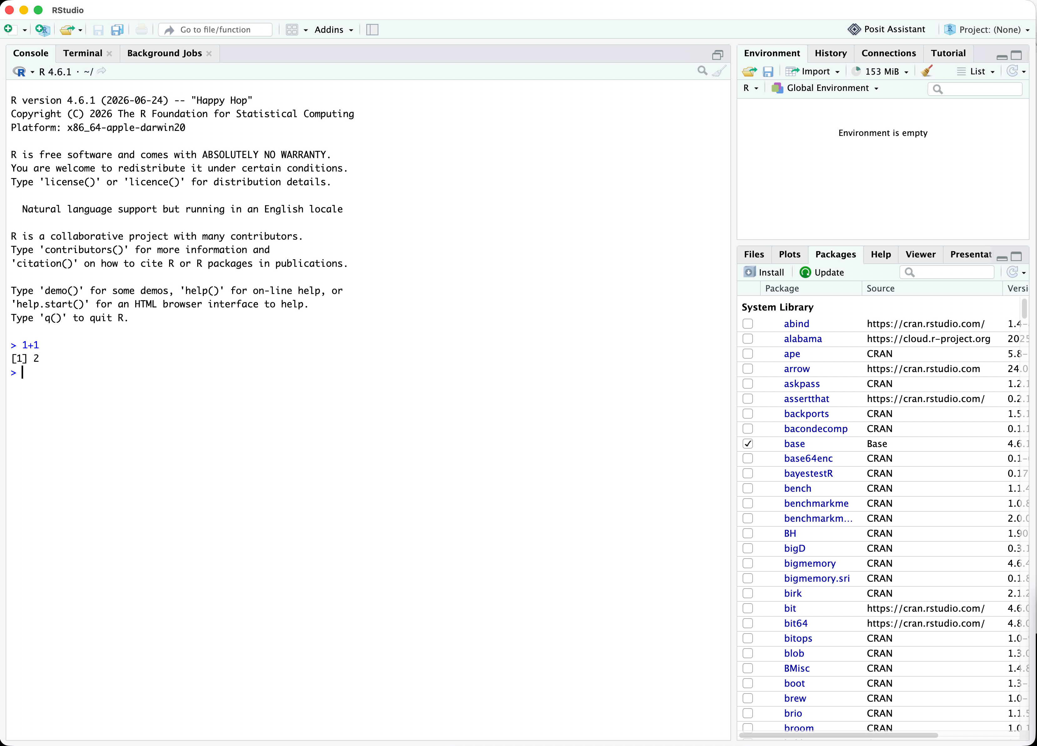Clear the console with the broom icon

pyautogui.click(x=719, y=71)
